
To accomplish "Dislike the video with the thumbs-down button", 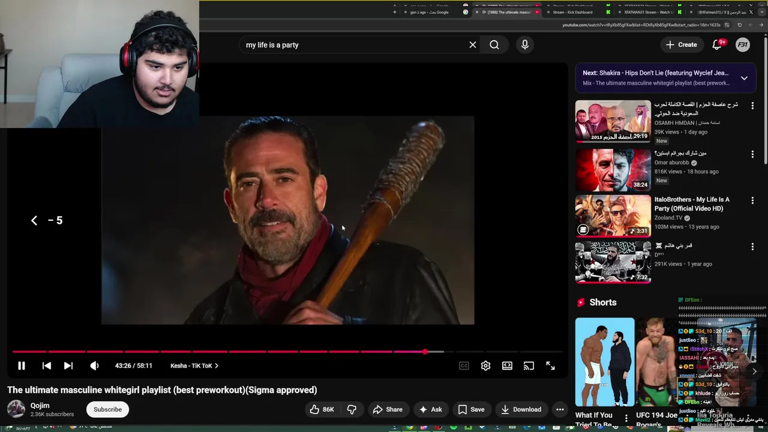I will pos(352,409).
